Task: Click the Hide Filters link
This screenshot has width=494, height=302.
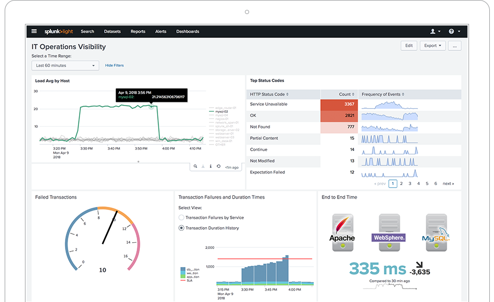Action: click(x=114, y=65)
